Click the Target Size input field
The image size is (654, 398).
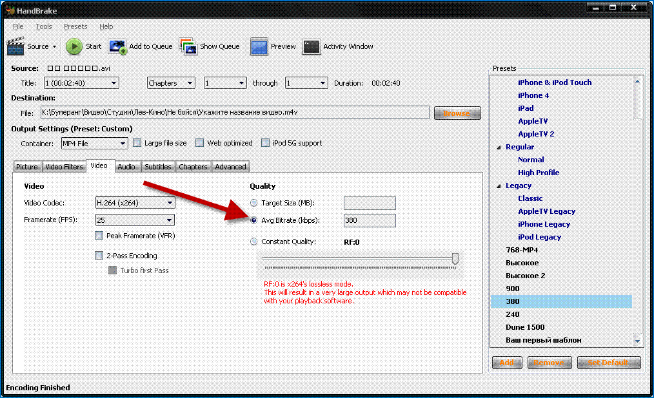pyautogui.click(x=370, y=203)
